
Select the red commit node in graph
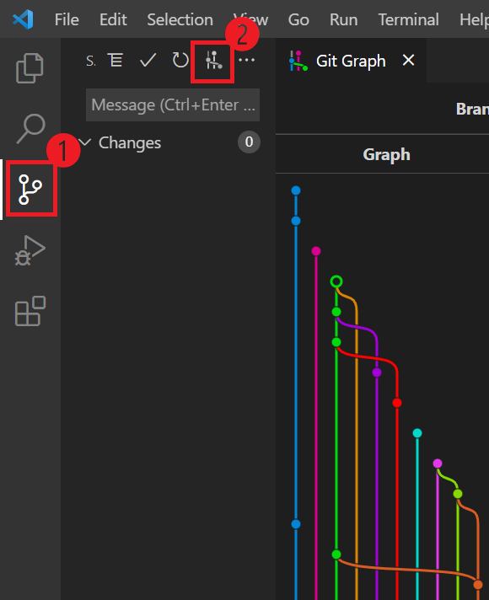(397, 403)
